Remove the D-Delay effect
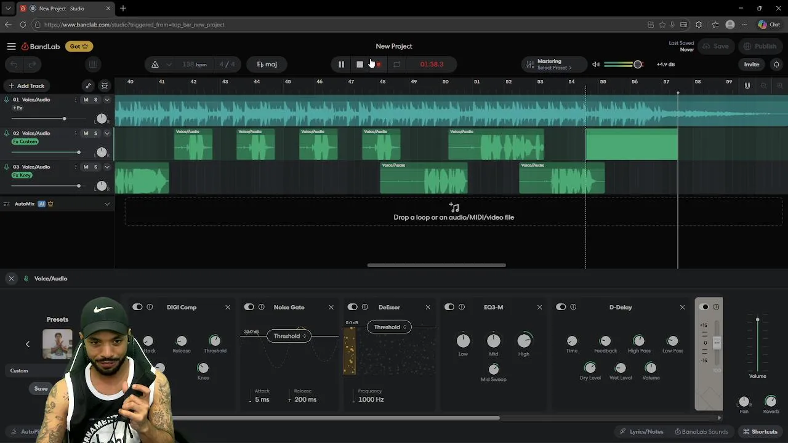The width and height of the screenshot is (788, 443). click(682, 307)
